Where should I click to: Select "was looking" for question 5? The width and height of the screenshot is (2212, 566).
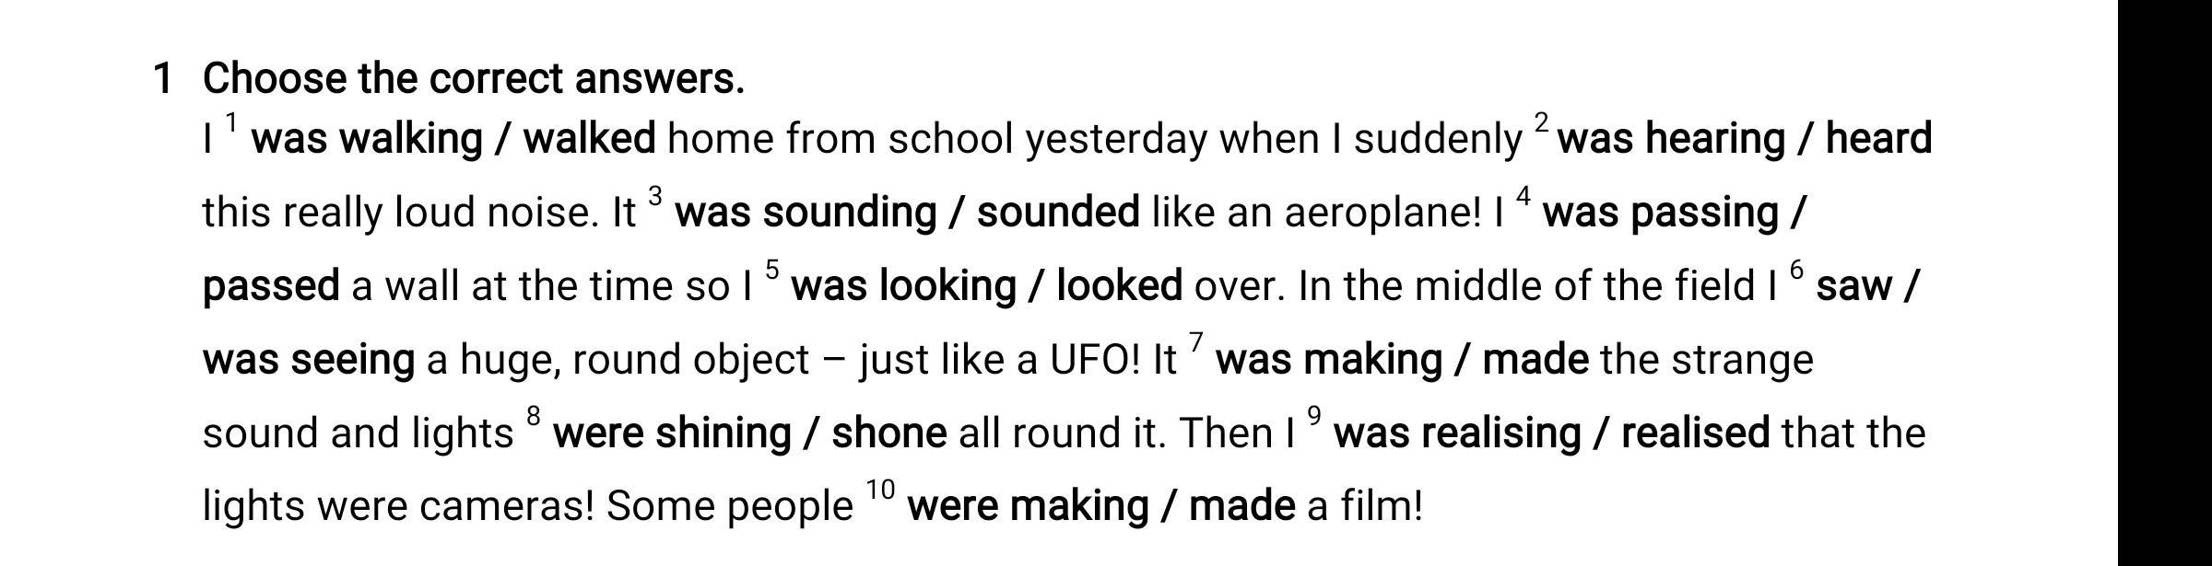pos(903,287)
